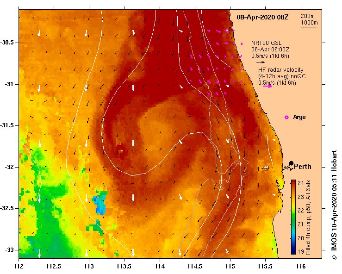Click the 23 degree color bar label
342x274 pixels.
300,197
